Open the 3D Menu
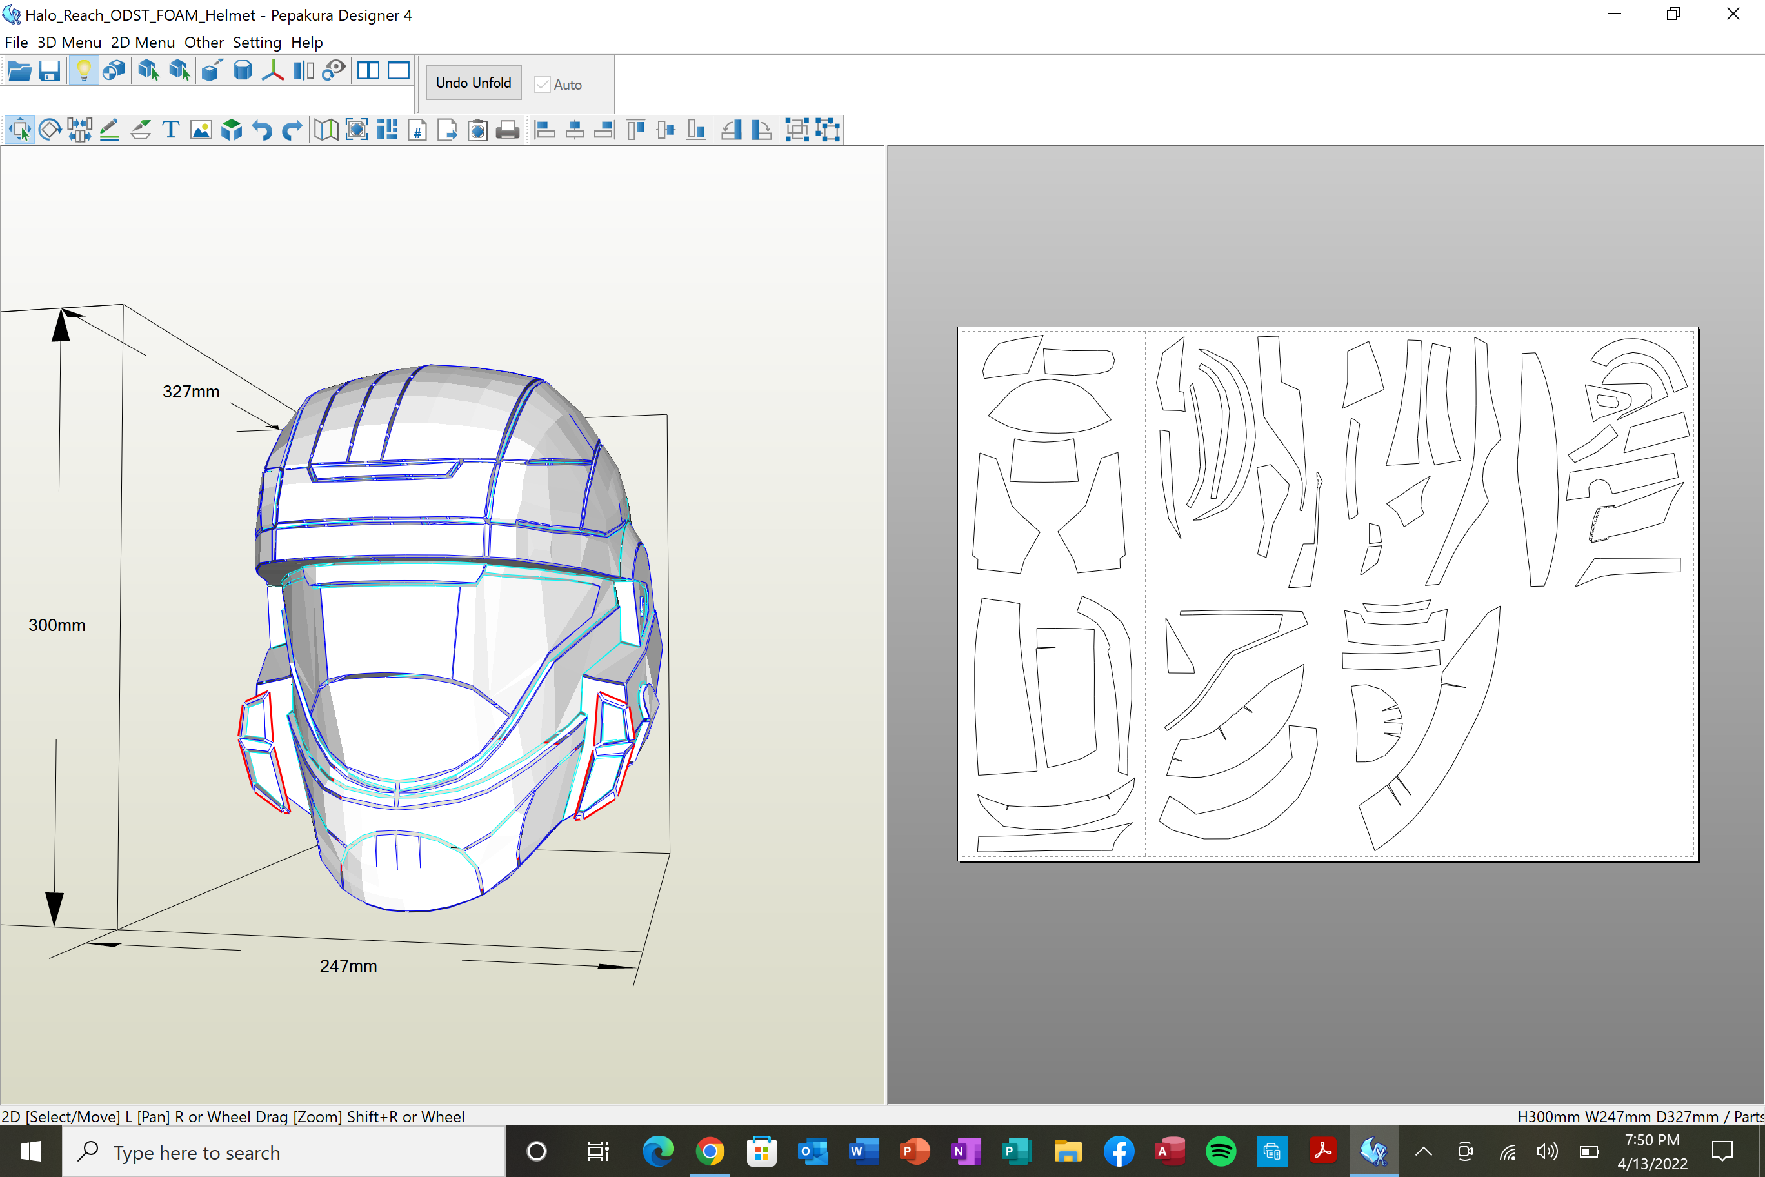This screenshot has height=1177, width=1765. pos(69,43)
